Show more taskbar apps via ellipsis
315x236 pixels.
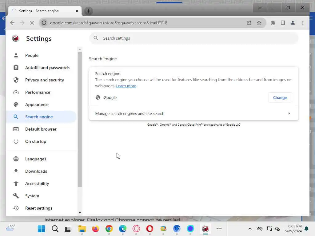(219, 229)
